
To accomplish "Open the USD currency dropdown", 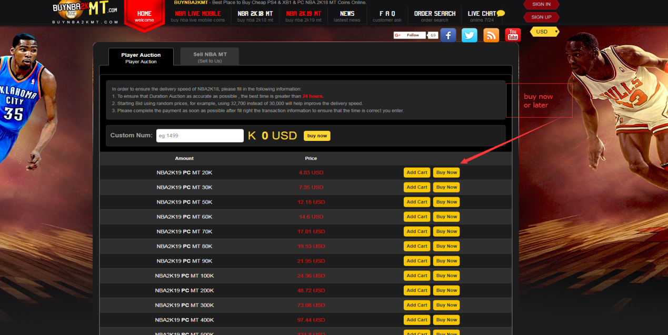I will [544, 32].
